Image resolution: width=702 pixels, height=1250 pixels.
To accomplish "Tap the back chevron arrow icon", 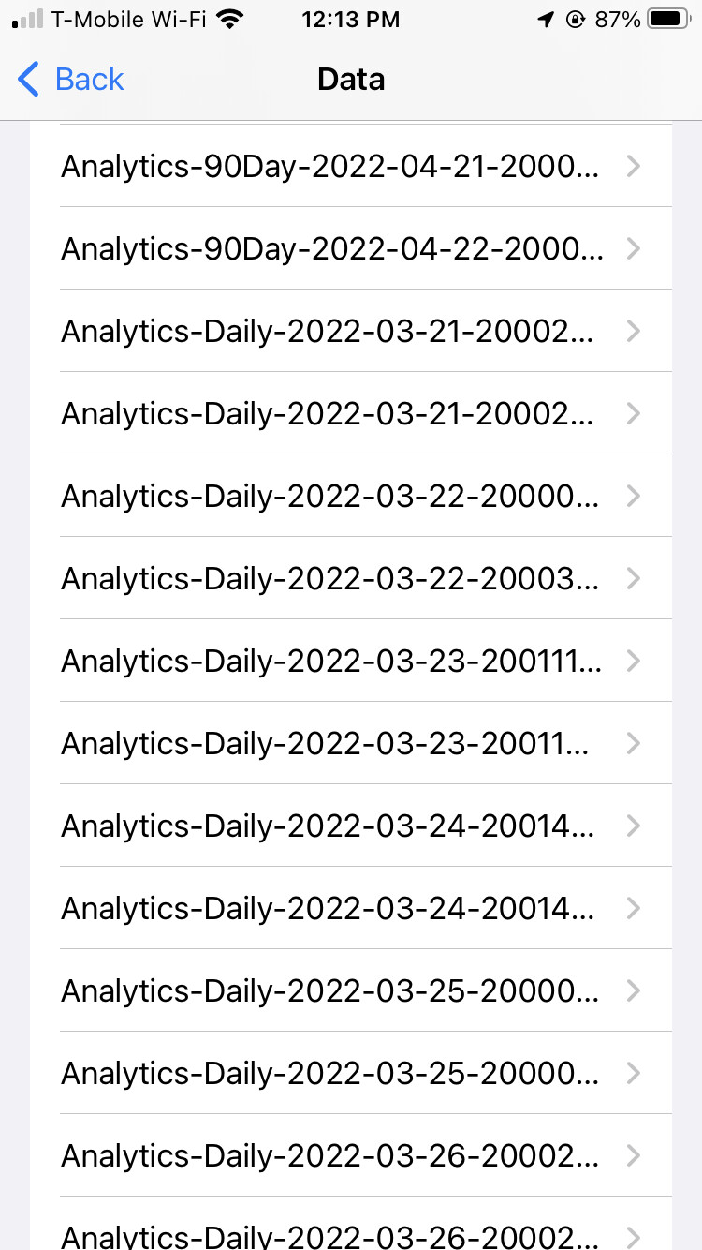I will (x=29, y=80).
